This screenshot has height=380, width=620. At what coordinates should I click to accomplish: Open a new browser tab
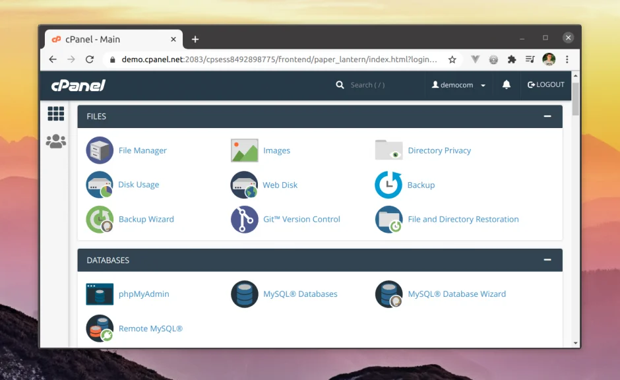coord(195,39)
